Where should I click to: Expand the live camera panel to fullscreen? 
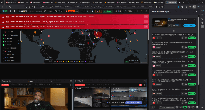coord(145,81)
